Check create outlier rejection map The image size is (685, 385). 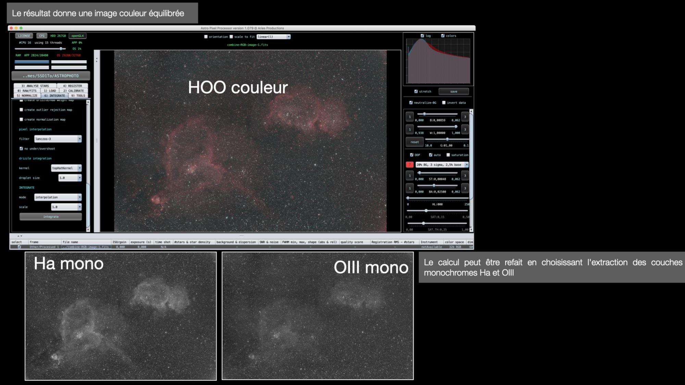(x=21, y=110)
